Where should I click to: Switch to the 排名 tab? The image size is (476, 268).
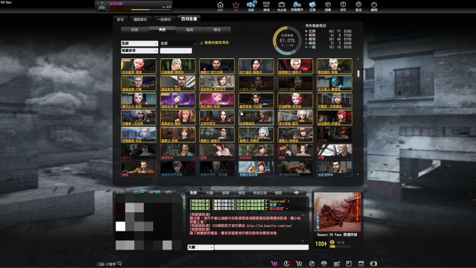(x=121, y=19)
